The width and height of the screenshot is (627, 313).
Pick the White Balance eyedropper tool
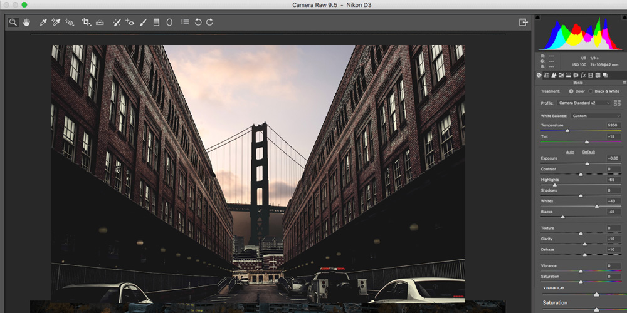(x=43, y=23)
